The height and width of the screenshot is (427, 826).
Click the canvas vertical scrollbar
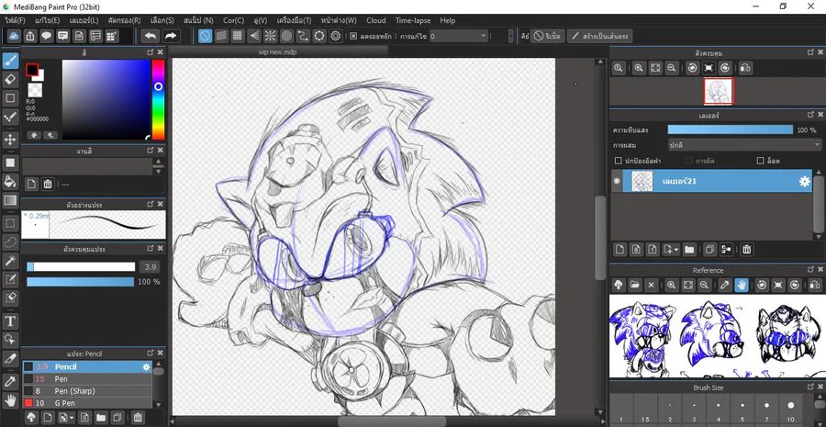coord(599,237)
